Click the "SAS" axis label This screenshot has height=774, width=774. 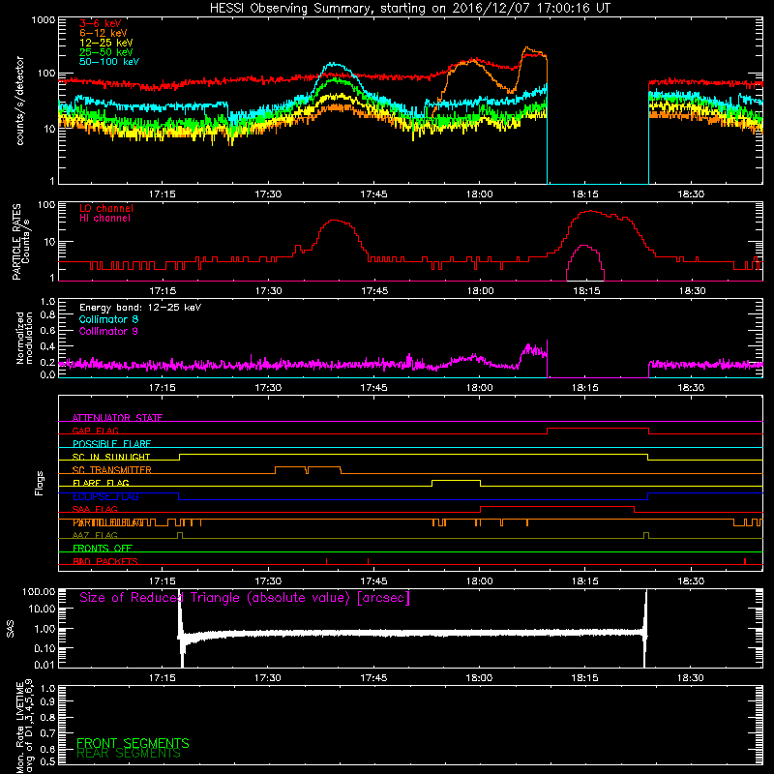(11, 628)
